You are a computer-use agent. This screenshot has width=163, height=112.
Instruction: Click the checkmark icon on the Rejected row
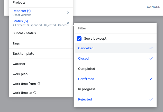click(151, 99)
